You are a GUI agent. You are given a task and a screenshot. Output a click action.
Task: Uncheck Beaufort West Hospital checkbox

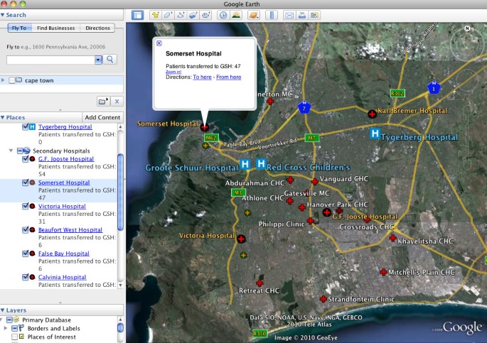pos(26,229)
